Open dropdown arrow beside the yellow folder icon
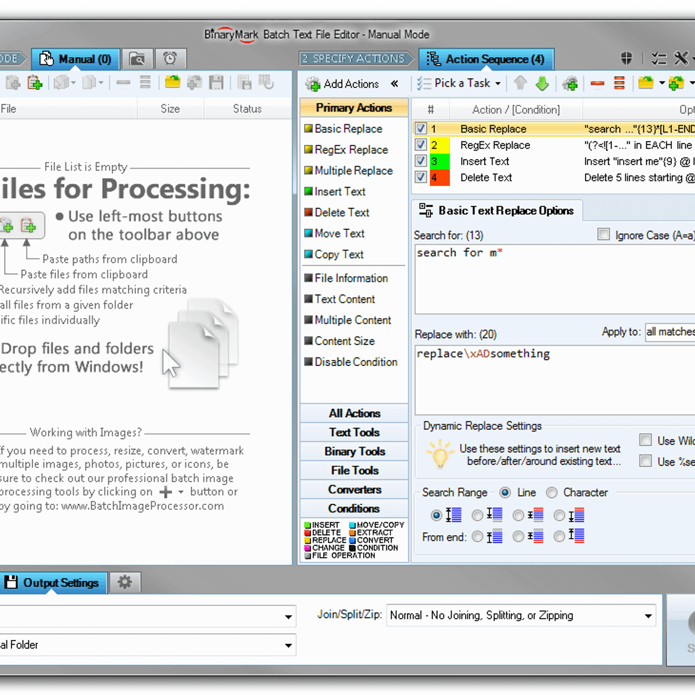 pos(661,83)
